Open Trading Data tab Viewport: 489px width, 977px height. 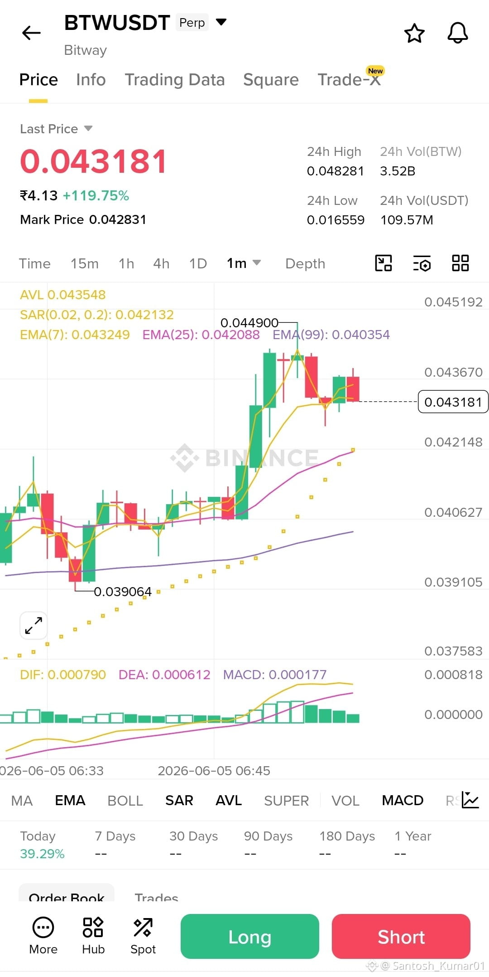click(175, 80)
